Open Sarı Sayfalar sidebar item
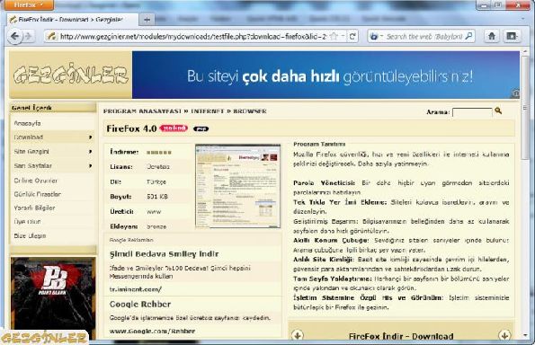Viewport: 535px width, 345px height. (x=32, y=165)
